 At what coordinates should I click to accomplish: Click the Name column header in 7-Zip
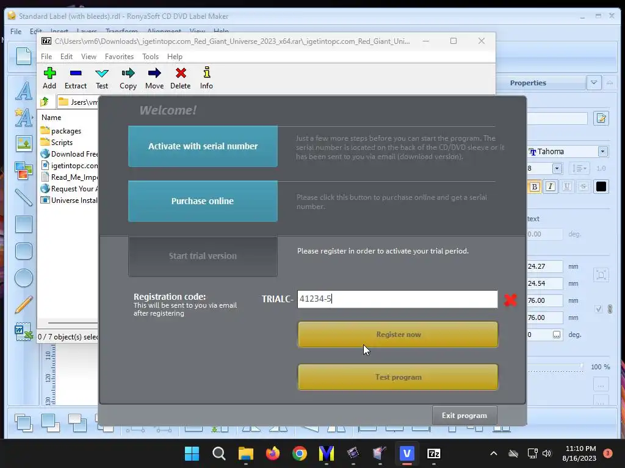(x=51, y=118)
